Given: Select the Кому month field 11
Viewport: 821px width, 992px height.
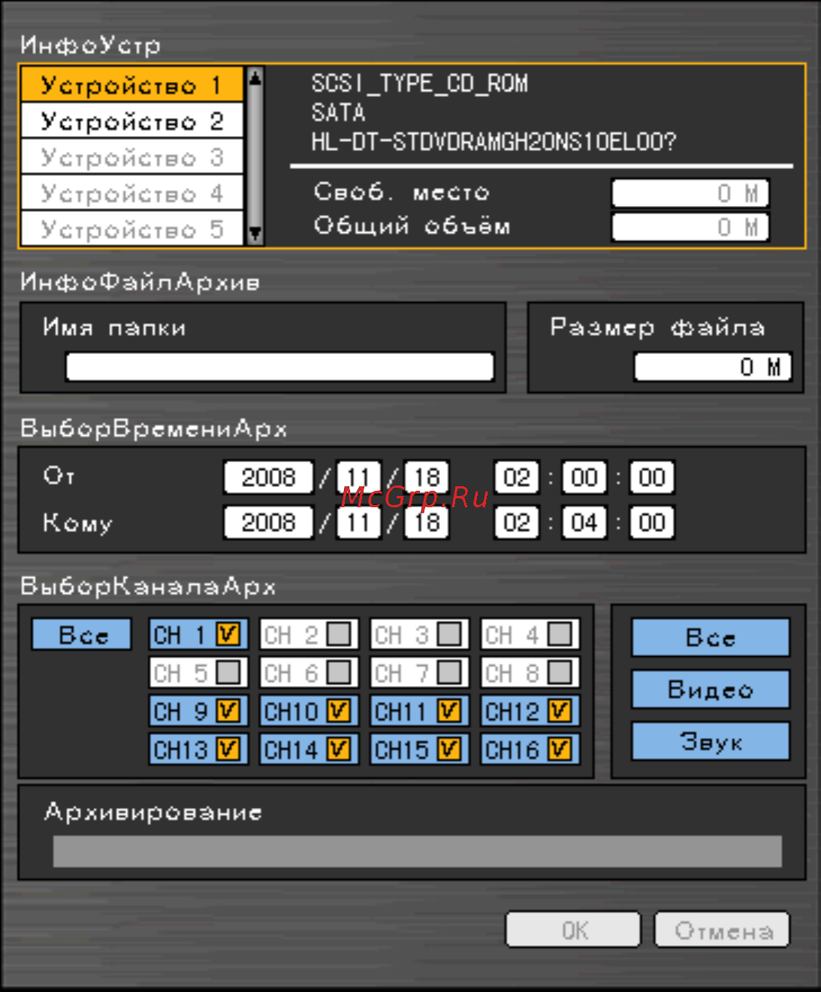Looking at the screenshot, I should pyautogui.click(x=359, y=522).
